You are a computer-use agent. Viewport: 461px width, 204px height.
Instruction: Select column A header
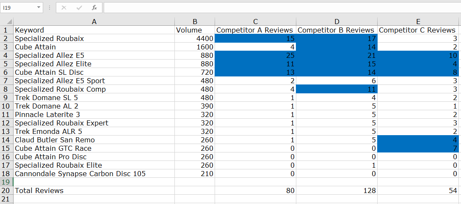coord(94,22)
